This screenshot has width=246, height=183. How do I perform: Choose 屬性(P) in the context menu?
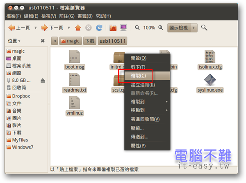[x=138, y=146]
